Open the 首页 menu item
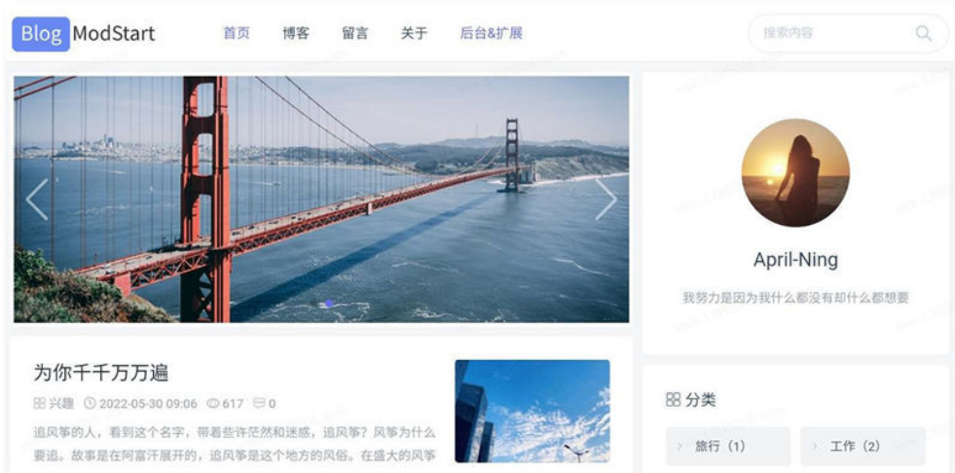 (x=237, y=33)
